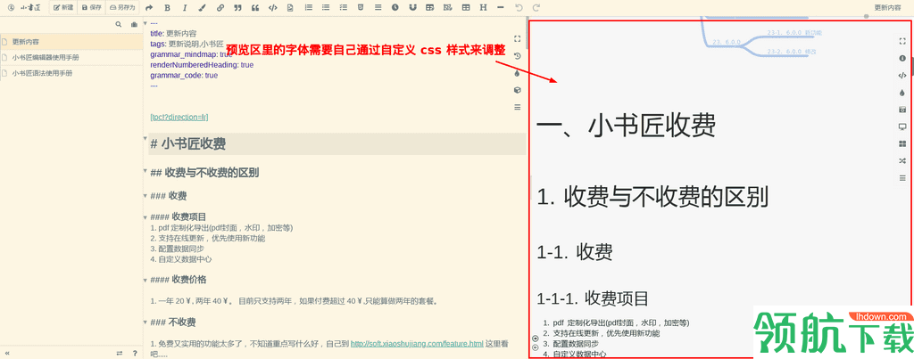
Task: Search notes with magnifier icon
Action: (119, 24)
